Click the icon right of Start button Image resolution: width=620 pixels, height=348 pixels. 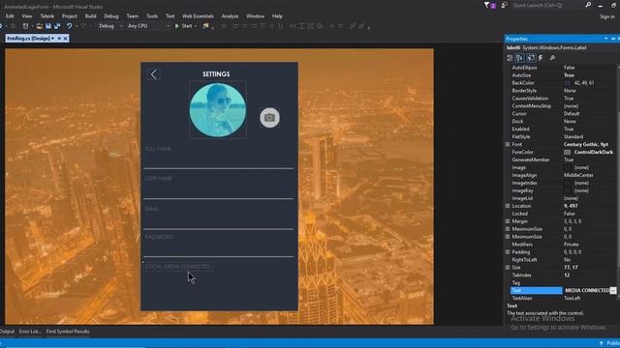click(205, 26)
